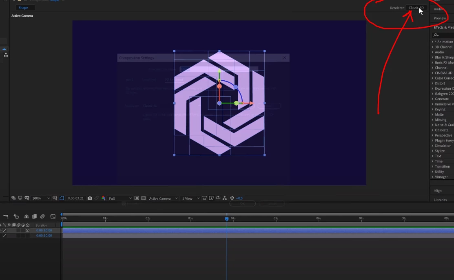Enable Frame Blending for the composition
The height and width of the screenshot is (280, 454).
(34, 216)
